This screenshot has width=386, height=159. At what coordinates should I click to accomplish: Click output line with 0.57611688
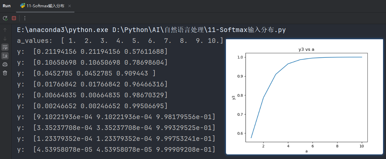click(92, 51)
